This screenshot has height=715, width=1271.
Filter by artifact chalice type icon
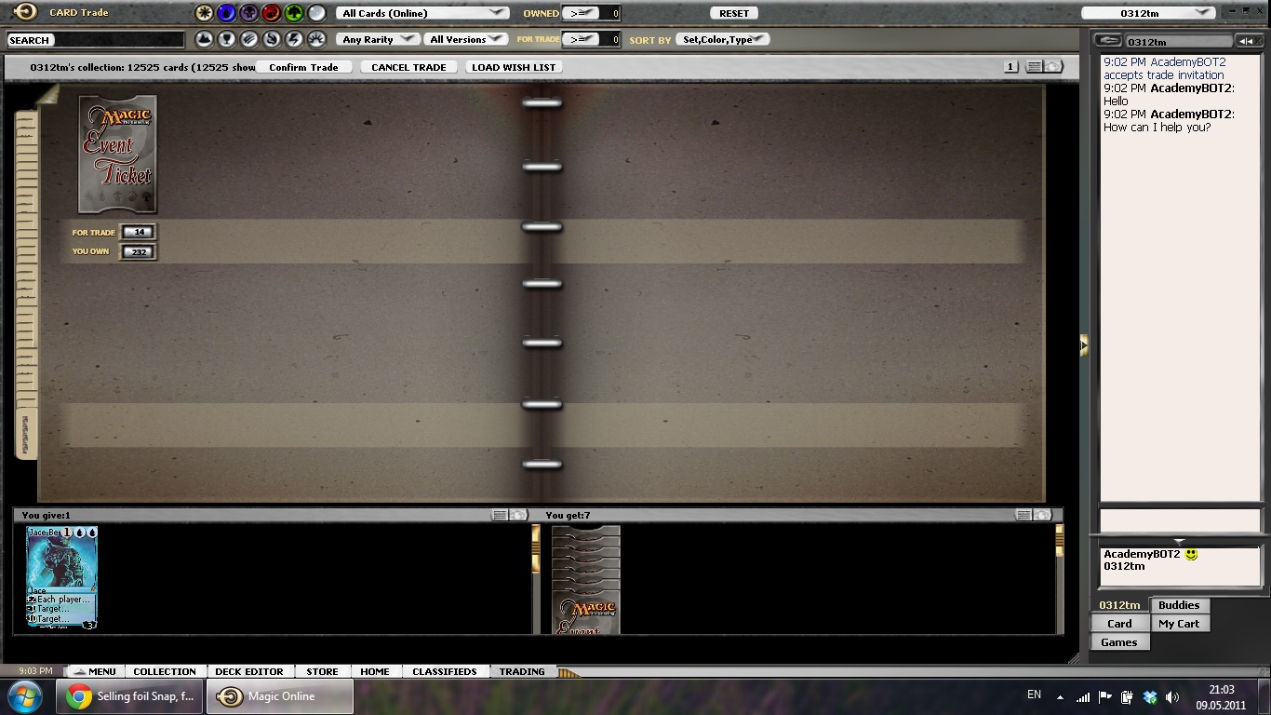tap(226, 39)
